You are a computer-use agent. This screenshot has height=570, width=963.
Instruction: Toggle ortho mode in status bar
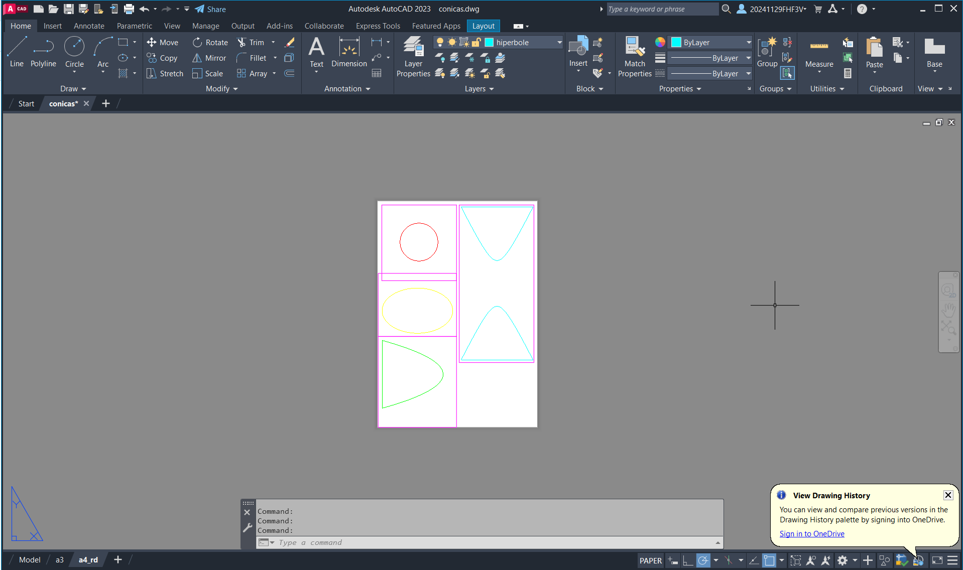[x=688, y=560]
